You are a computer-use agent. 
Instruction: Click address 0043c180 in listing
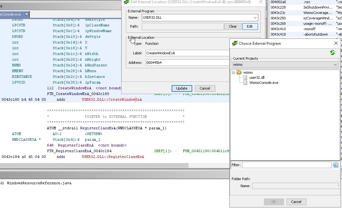coord(10,99)
